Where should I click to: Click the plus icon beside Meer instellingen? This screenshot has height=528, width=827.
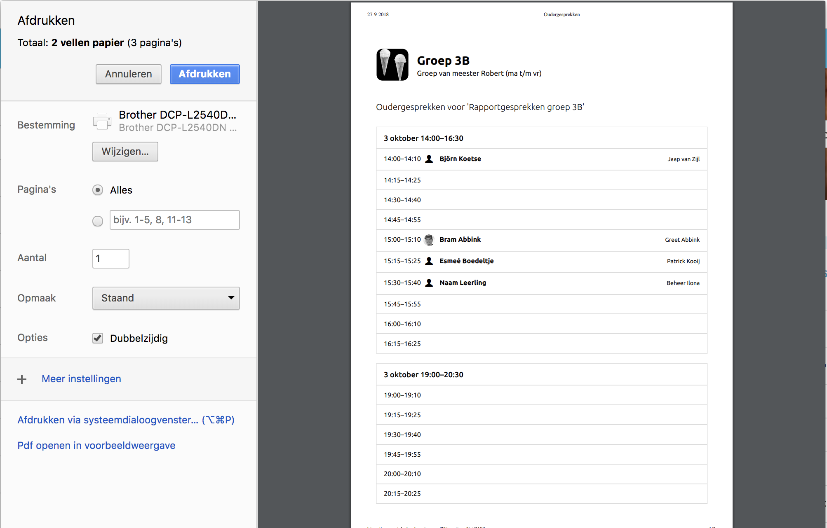[22, 379]
